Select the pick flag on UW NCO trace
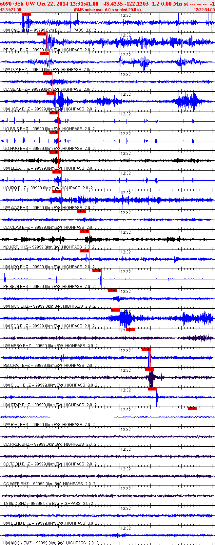Viewport: 215px width, 545px height. coord(112,290)
